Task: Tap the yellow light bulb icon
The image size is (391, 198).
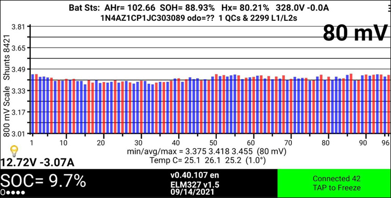Action: click(x=15, y=152)
